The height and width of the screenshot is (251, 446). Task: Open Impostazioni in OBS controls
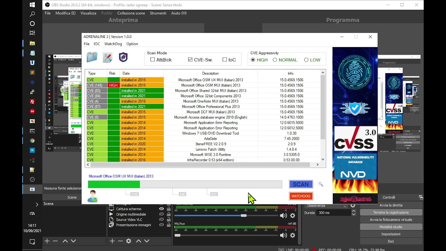tap(391, 234)
